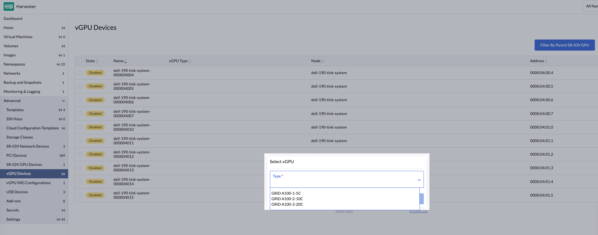Collapse the Advanced sidebar group
Image resolution: width=598 pixels, height=235 pixels.
(x=63, y=101)
